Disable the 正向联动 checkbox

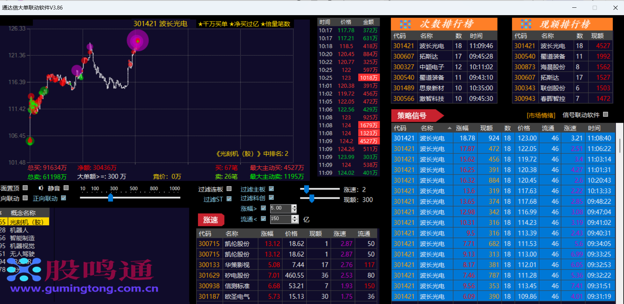point(63,198)
